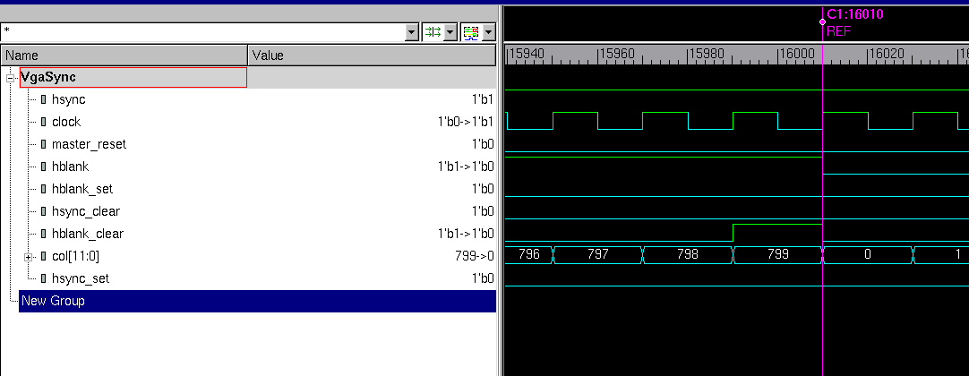Viewport: 969px width, 376px height.
Task: Click the signal icon beside hsync
Action: click(x=43, y=99)
